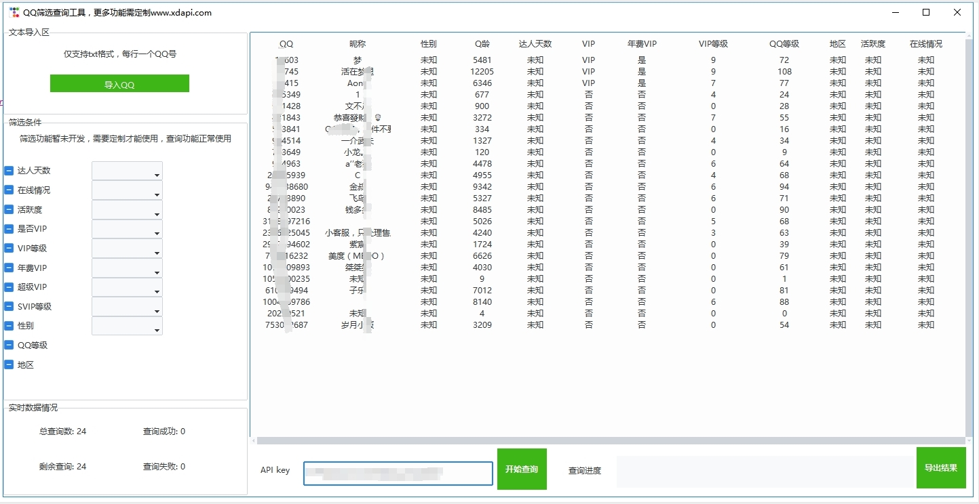Click the 活跃度 column header
The width and height of the screenshot is (979, 504).
point(873,43)
